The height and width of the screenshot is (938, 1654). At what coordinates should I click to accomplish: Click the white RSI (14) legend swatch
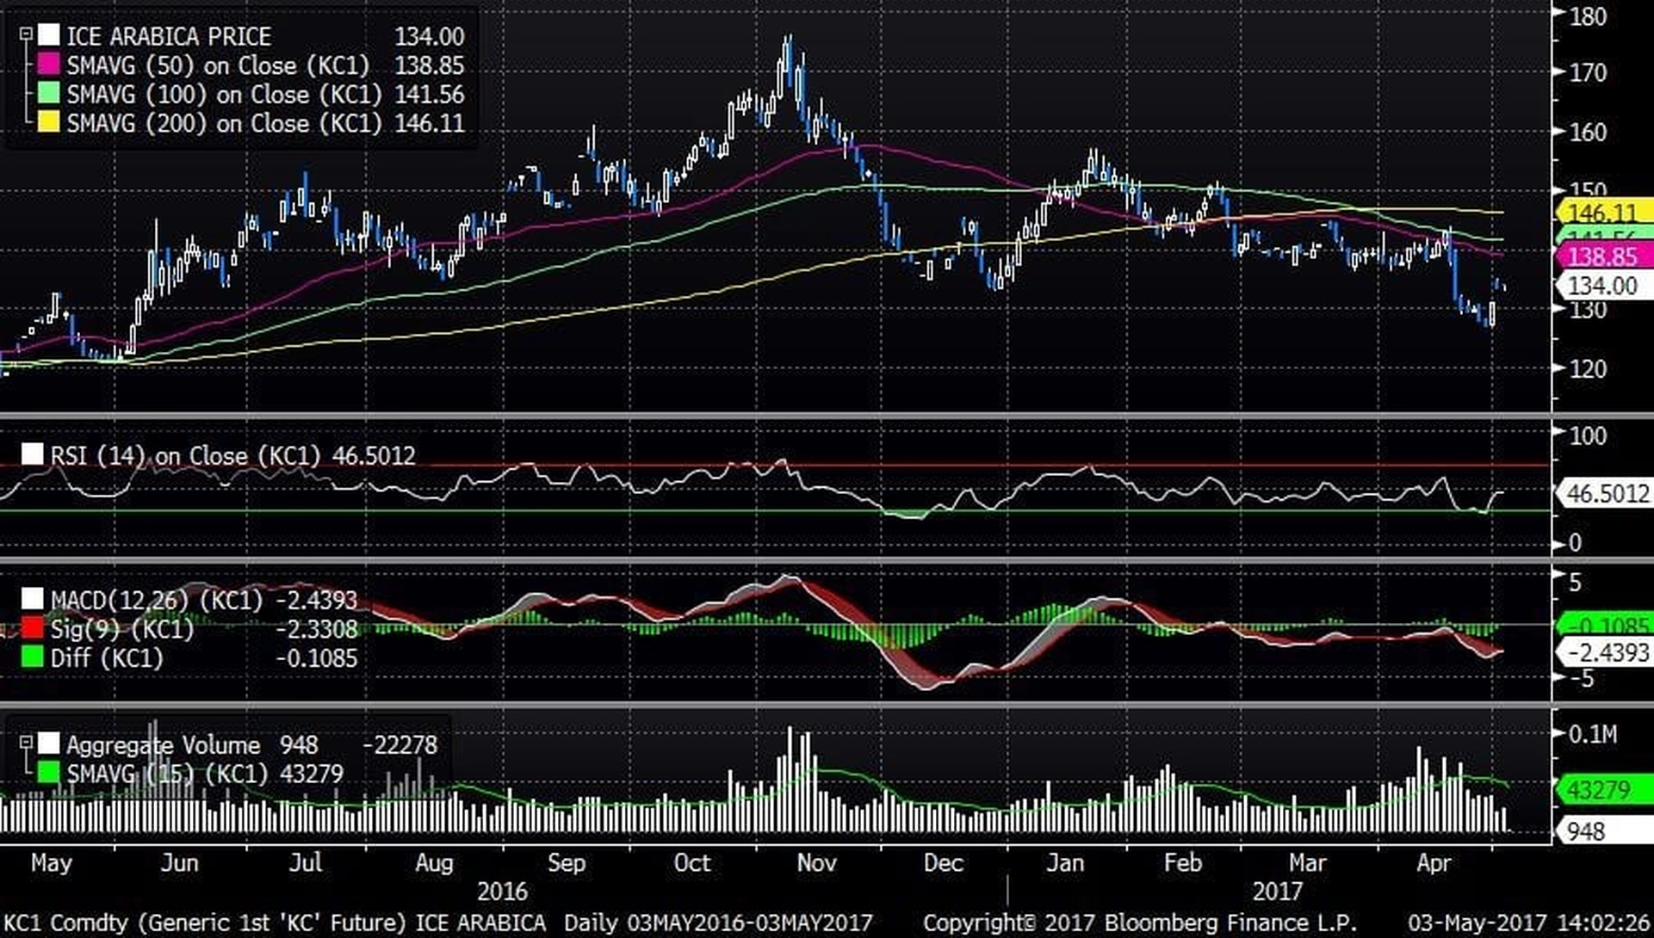coord(32,454)
